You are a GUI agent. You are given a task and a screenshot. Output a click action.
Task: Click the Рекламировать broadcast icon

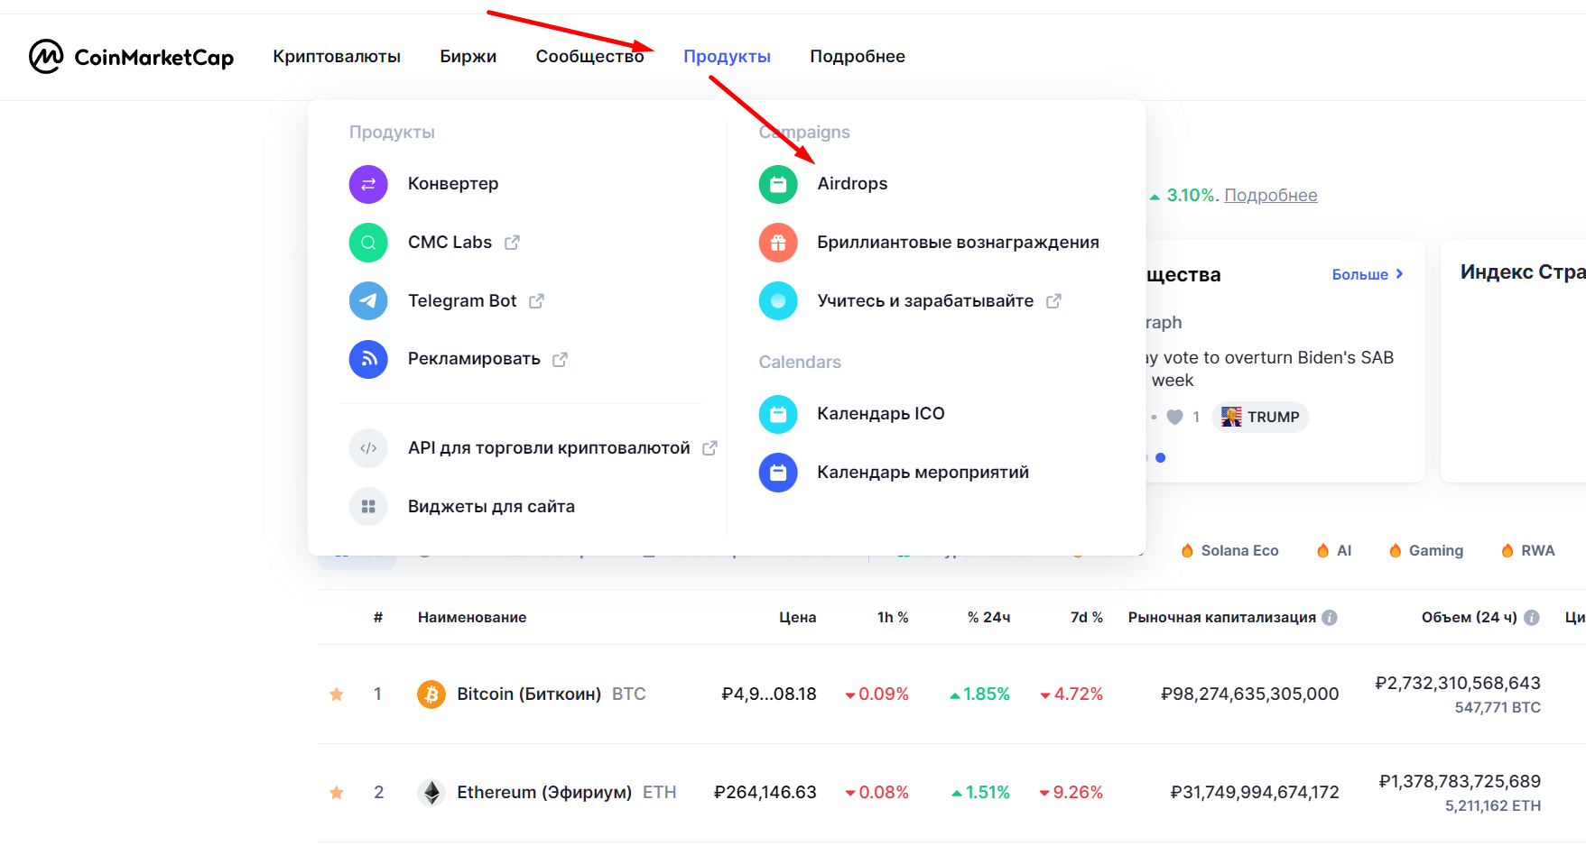[x=368, y=359]
